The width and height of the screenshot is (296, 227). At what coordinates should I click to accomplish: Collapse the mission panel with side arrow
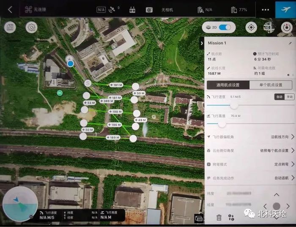click(x=202, y=43)
